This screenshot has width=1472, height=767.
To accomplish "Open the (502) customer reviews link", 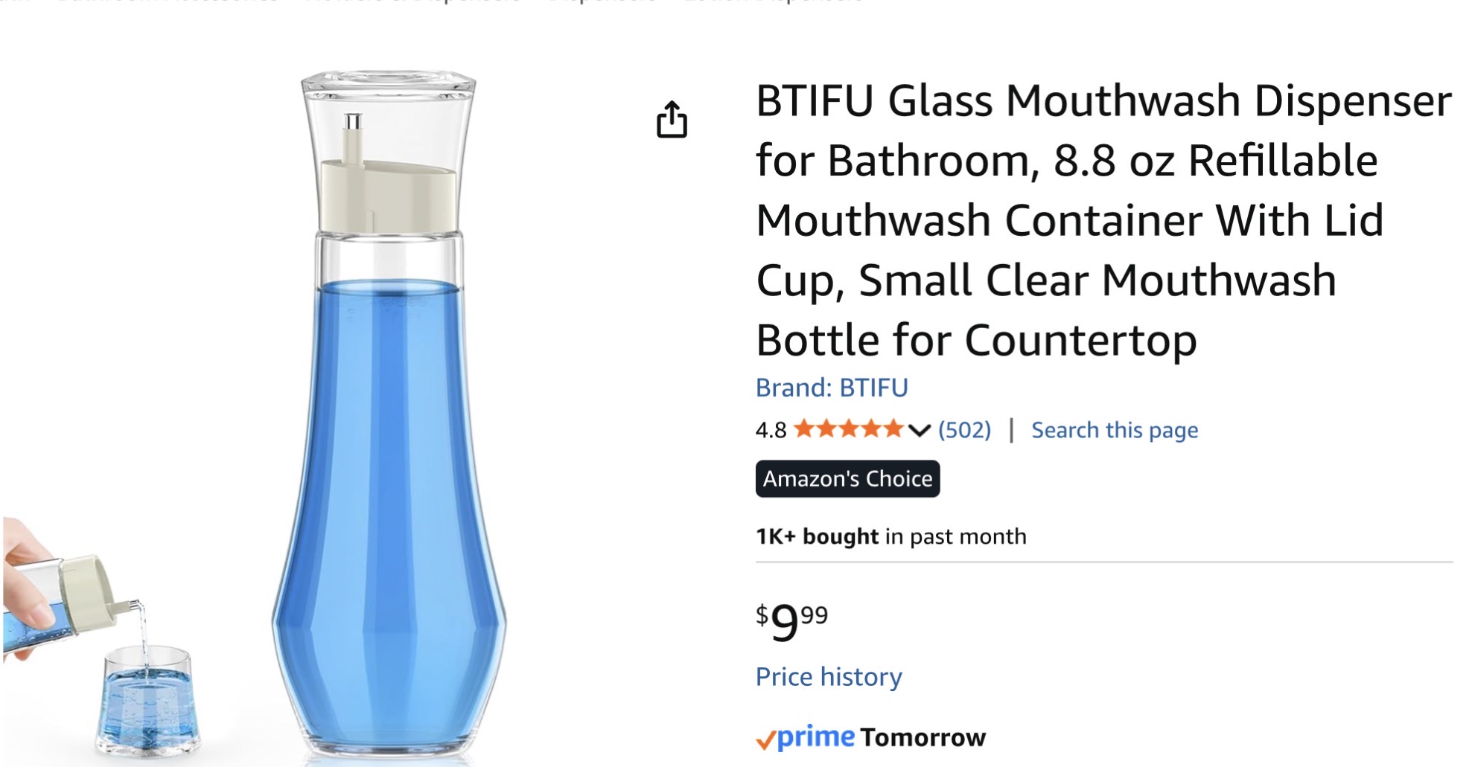I will [964, 430].
